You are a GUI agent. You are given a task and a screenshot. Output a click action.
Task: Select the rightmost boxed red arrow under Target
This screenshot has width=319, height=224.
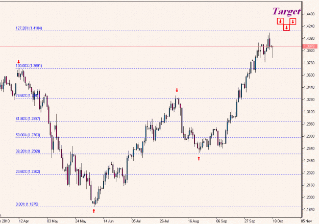click(x=293, y=21)
